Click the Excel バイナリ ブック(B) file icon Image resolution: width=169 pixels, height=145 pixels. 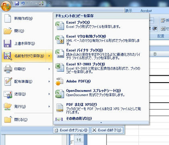(x=60, y=54)
